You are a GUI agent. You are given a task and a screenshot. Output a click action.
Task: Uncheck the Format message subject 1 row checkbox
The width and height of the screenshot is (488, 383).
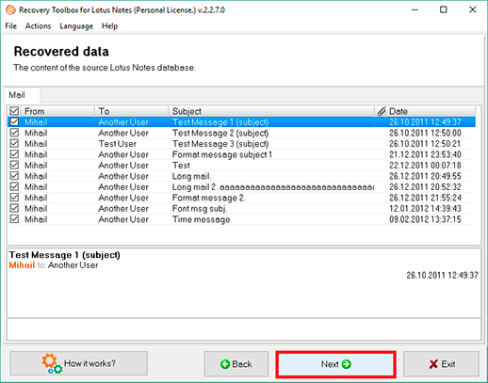click(x=14, y=154)
